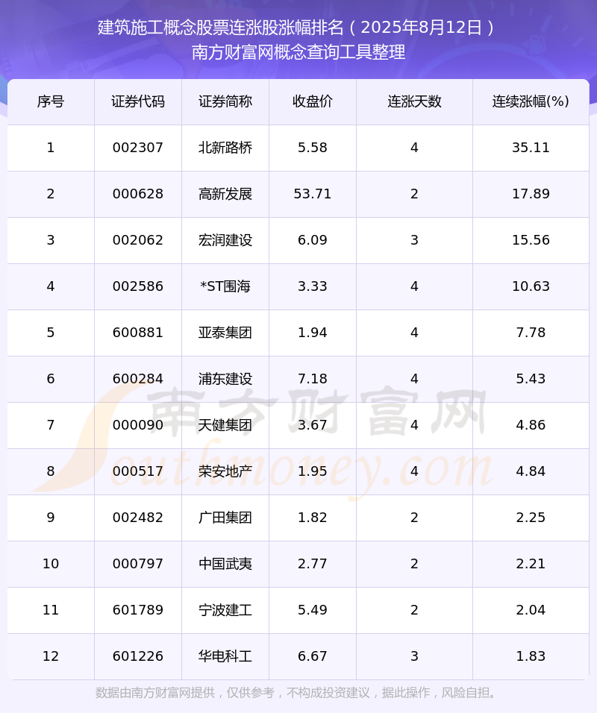597x713 pixels.
Task: Select stock name 宁波建工
Action: [x=225, y=610]
